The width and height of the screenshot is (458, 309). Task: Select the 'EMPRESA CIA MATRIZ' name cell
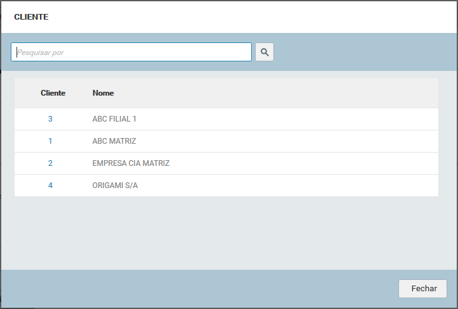(x=131, y=163)
